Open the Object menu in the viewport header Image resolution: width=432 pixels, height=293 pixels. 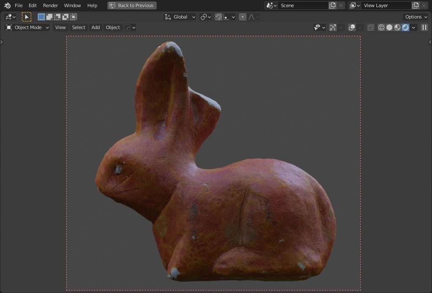(x=113, y=27)
